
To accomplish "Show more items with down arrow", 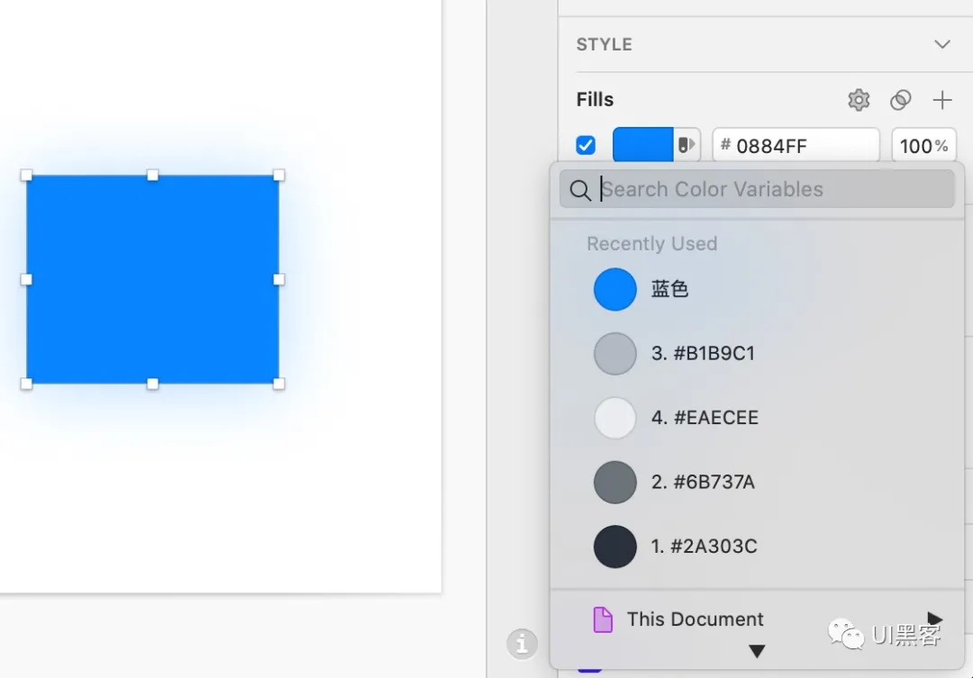I will [x=757, y=651].
